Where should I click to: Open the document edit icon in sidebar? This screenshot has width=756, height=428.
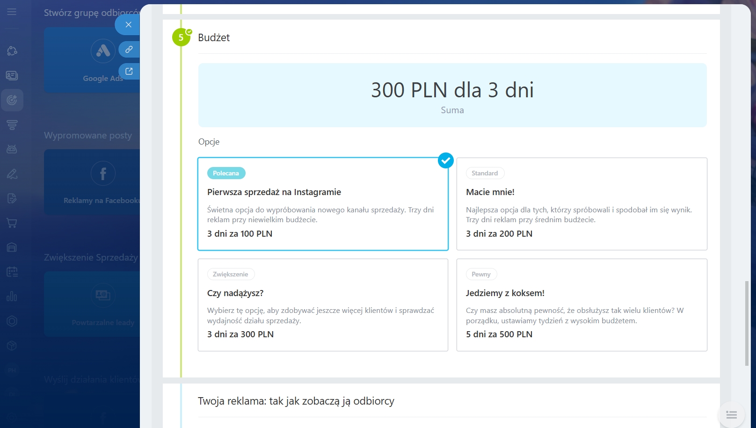click(x=12, y=198)
